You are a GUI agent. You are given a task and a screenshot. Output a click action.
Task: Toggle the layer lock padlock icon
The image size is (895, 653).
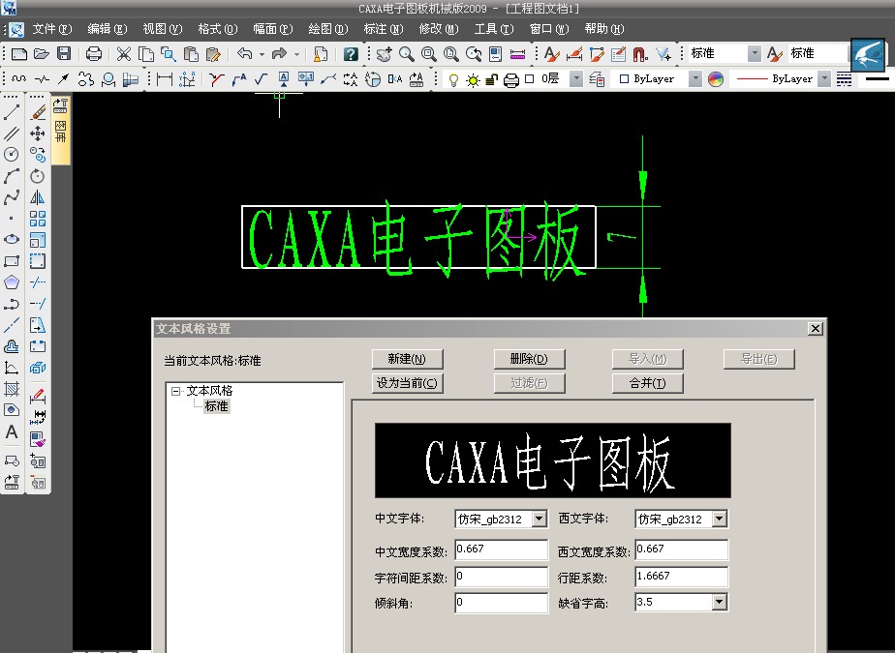491,80
